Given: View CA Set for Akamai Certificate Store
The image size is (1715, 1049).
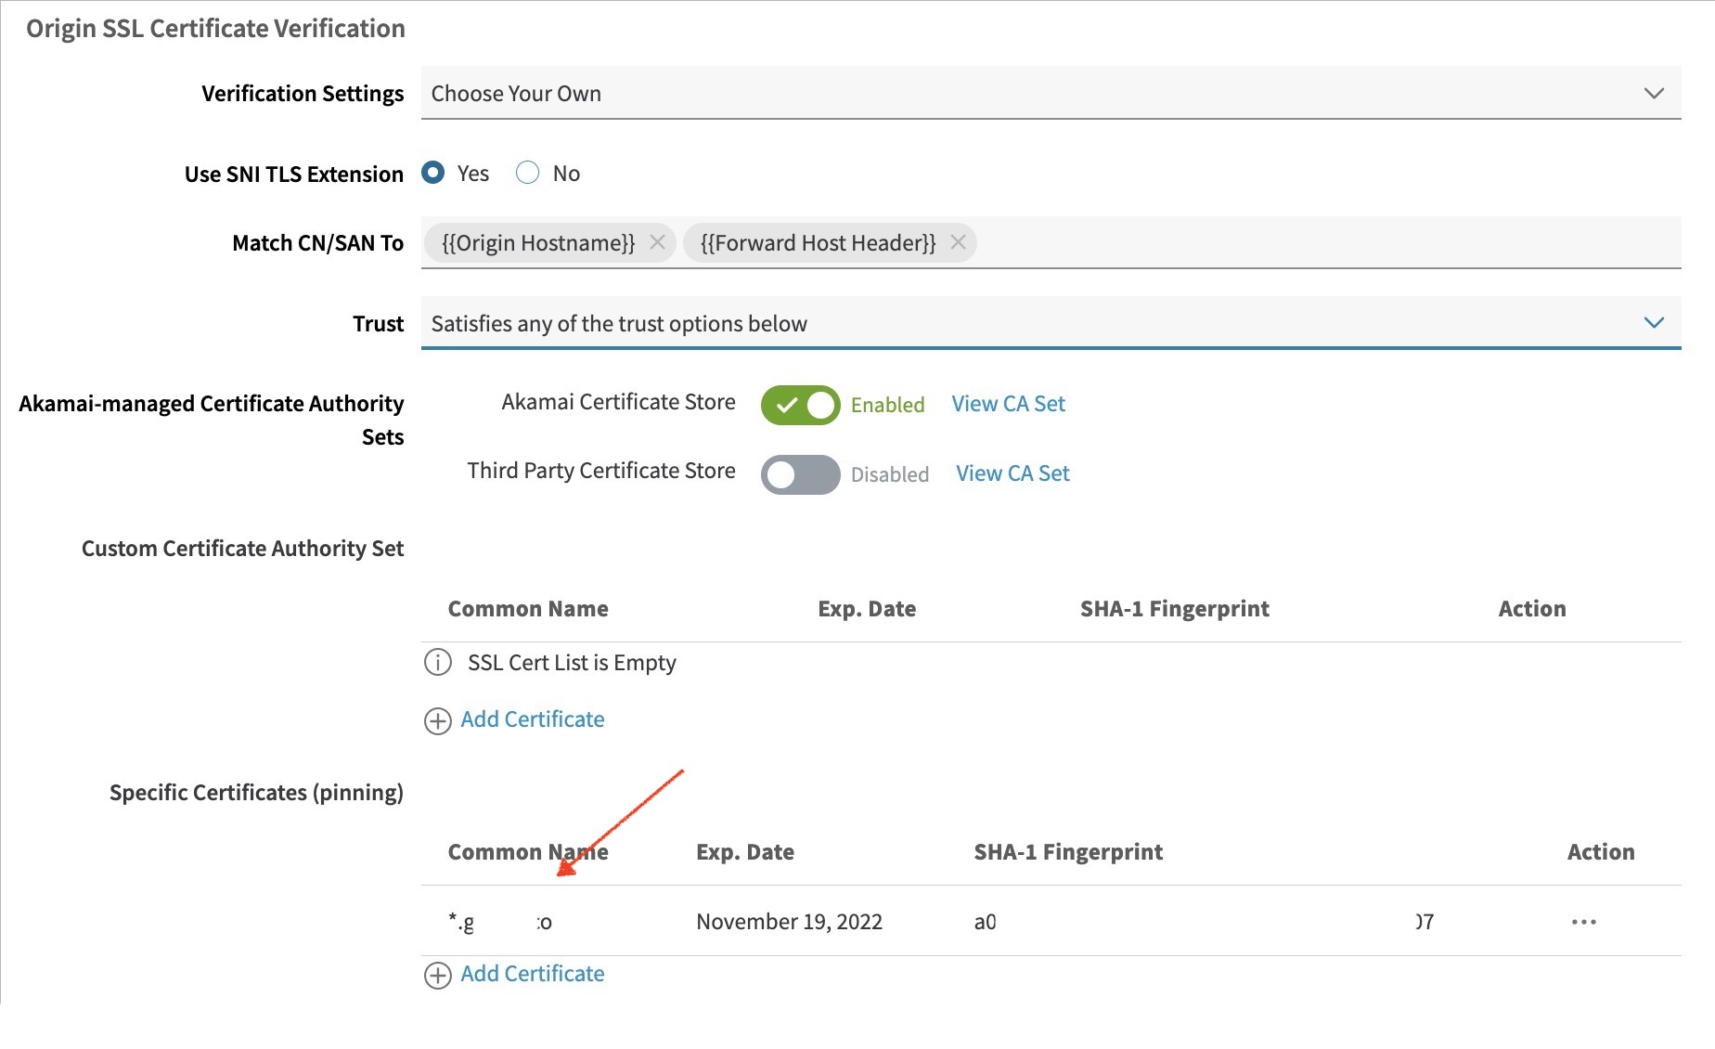Looking at the screenshot, I should point(1008,404).
